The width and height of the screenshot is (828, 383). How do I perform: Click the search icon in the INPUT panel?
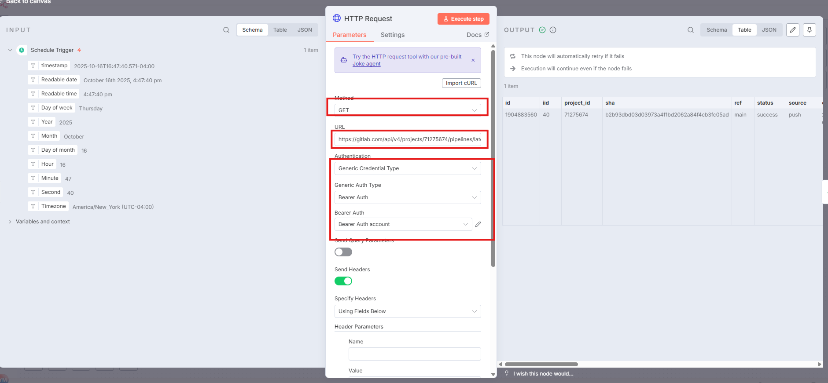click(x=226, y=30)
